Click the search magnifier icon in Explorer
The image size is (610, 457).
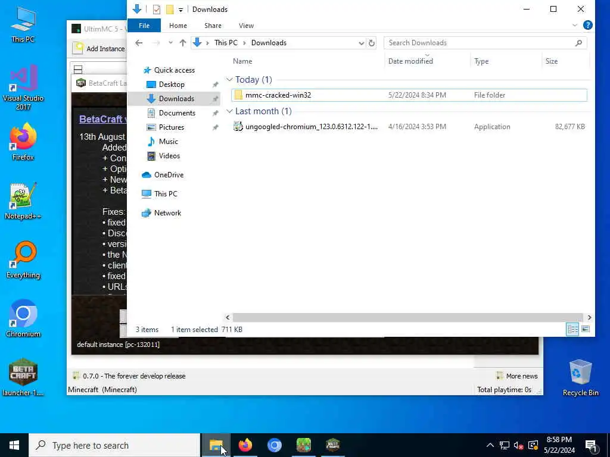(x=579, y=43)
